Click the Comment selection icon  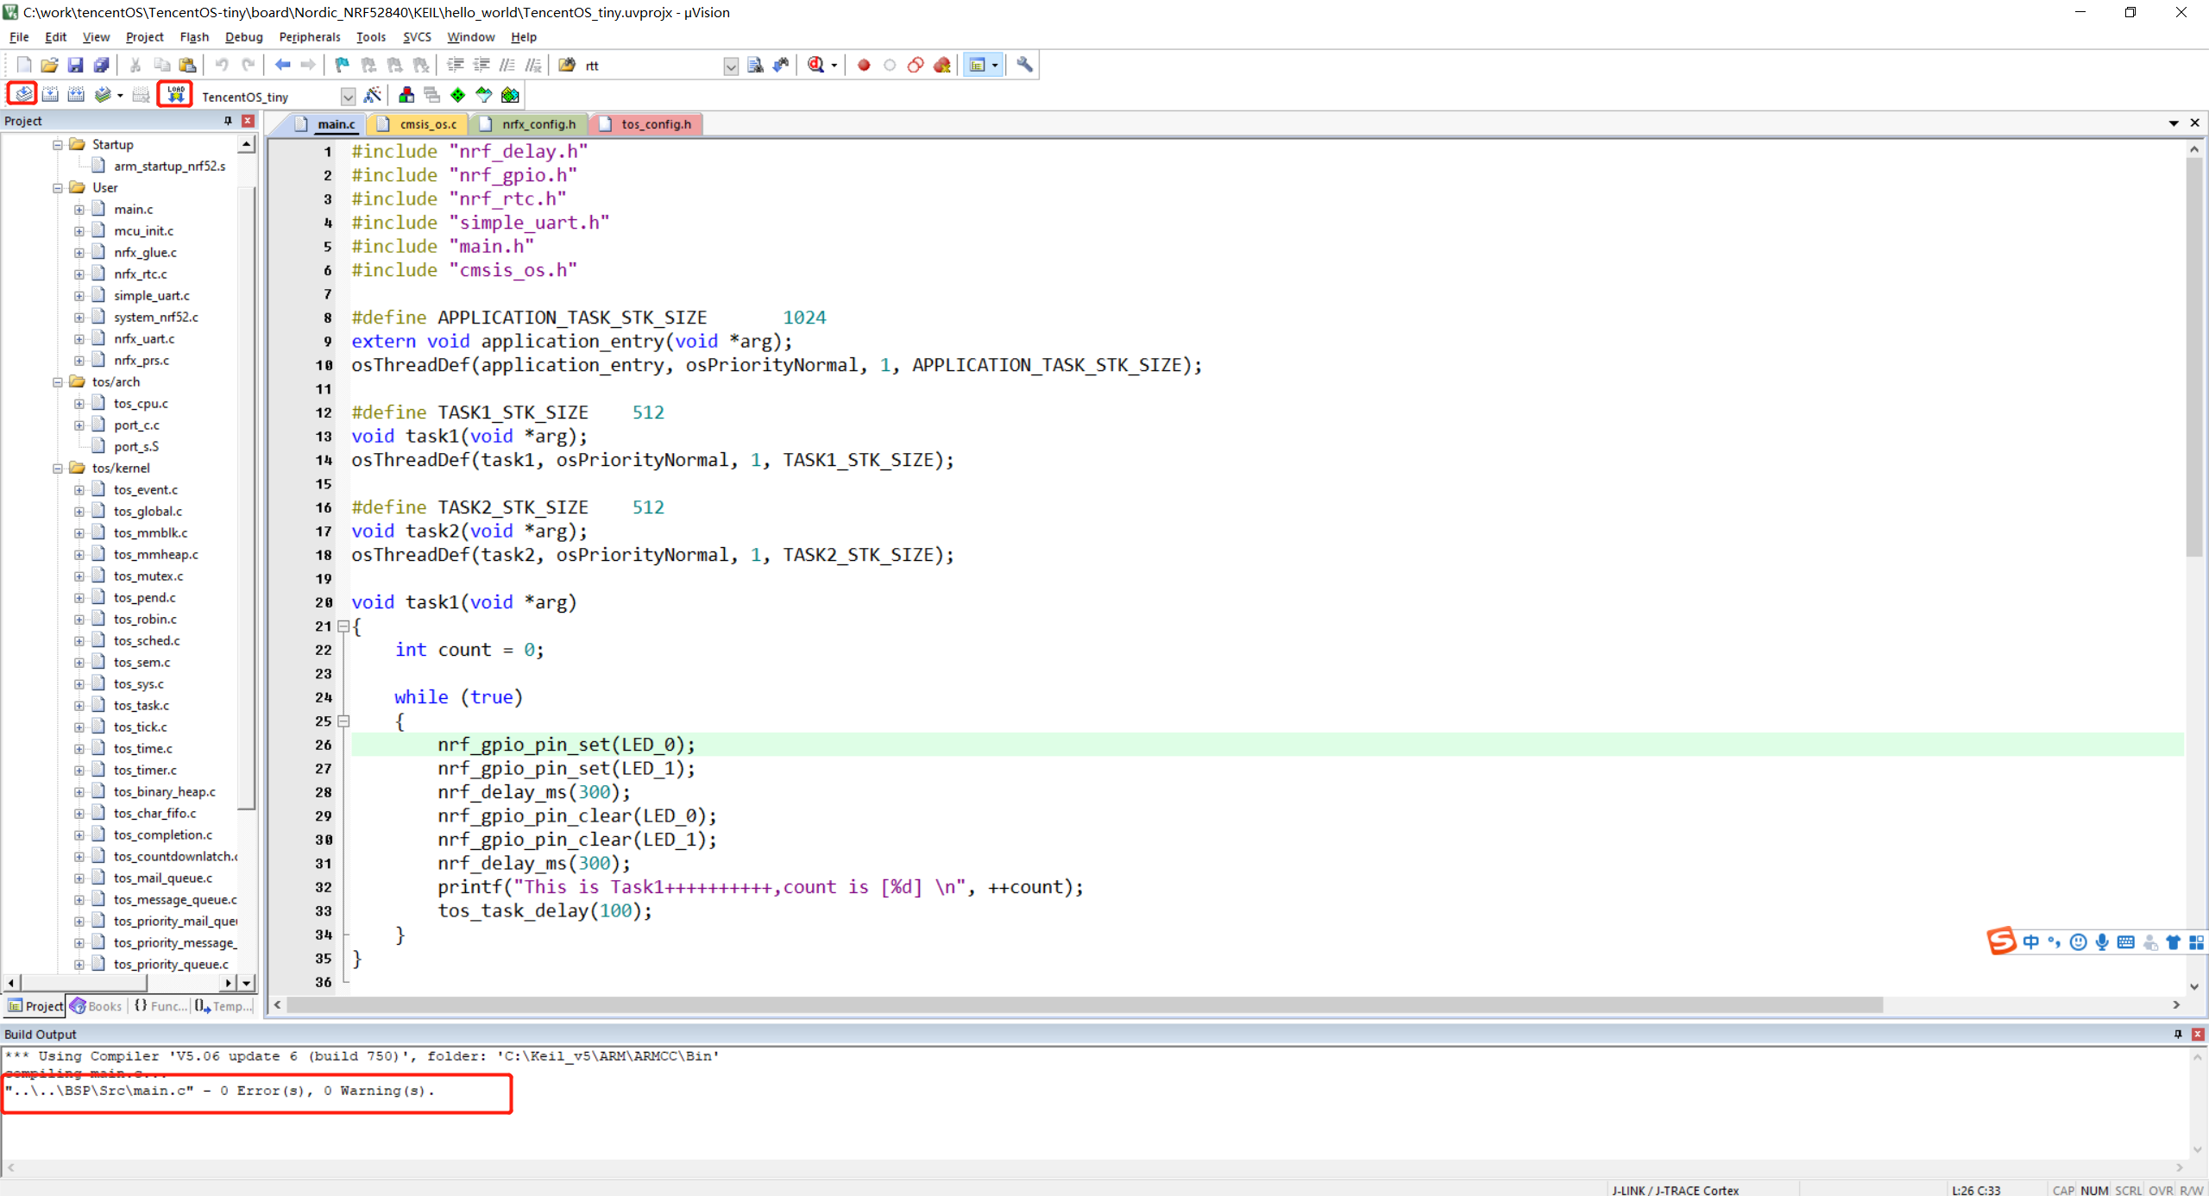pyautogui.click(x=507, y=65)
